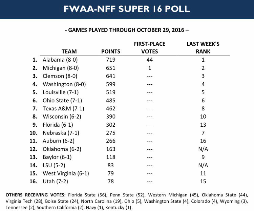
Task: Click Florida State (56) in others list
Action: pos(87,195)
